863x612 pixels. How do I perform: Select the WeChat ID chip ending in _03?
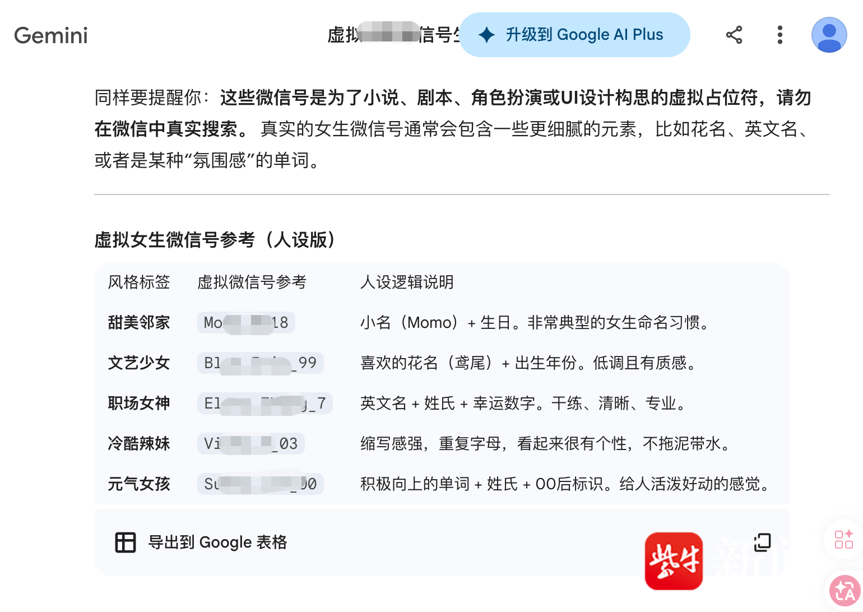250,444
